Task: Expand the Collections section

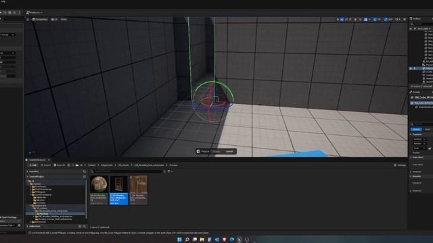Action: coord(27,226)
